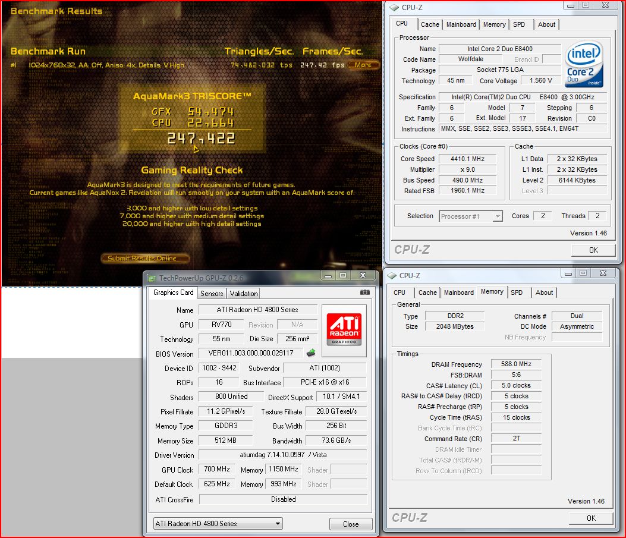Click the ATI CrossFire Disabled field
The width and height of the screenshot is (626, 538).
pos(283,499)
